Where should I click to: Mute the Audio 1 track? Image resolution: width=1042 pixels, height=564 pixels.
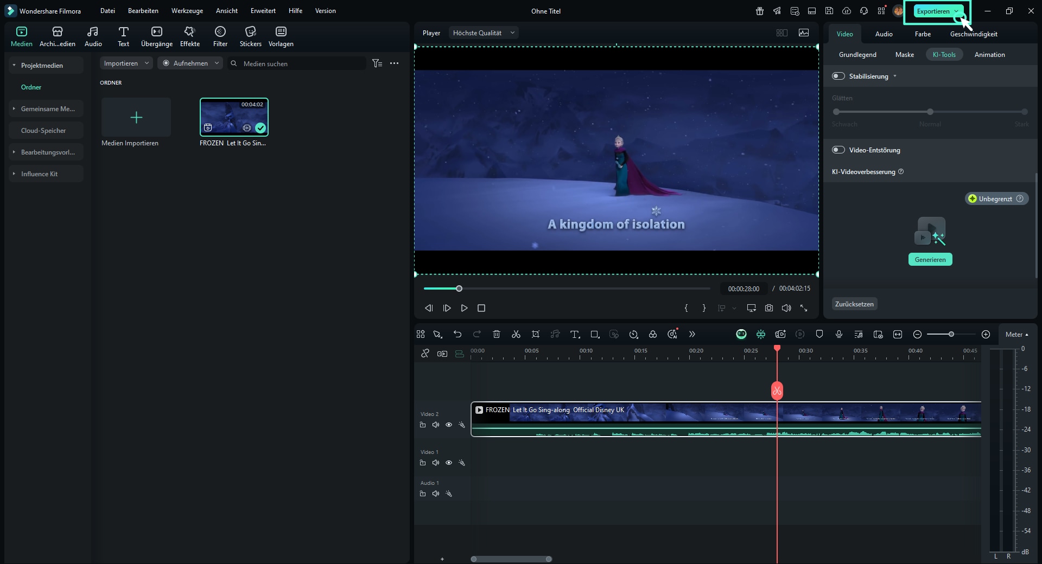[x=436, y=493]
